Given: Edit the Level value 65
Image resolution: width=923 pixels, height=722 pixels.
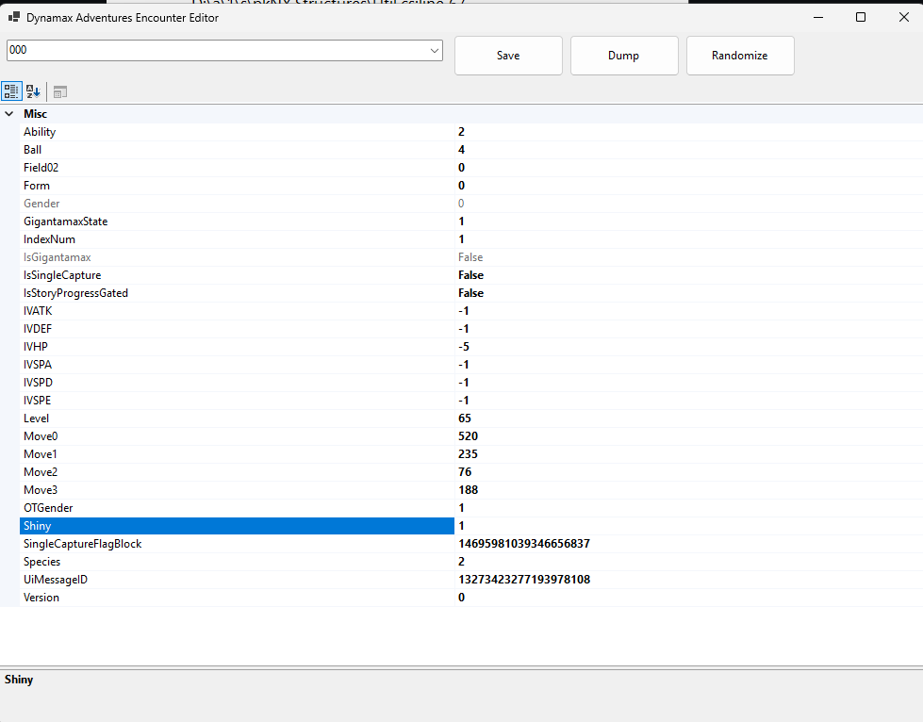Looking at the screenshot, I should (660, 418).
